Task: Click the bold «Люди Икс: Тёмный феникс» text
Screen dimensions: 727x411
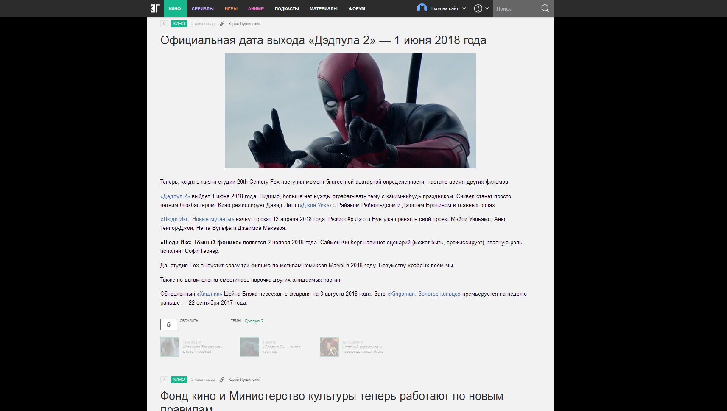Action: coord(201,243)
